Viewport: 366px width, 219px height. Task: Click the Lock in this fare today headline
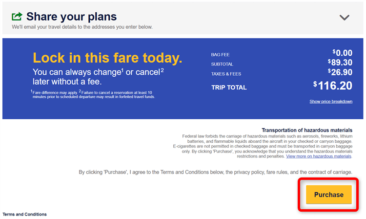click(x=107, y=58)
